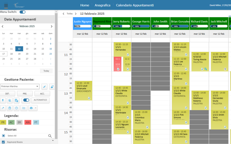Image resolution: width=231 pixels, height=144 pixels.
Task: Click the eraser clear patient icon
Action: [x=52, y=86]
